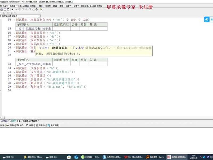Image resolution: width=213 pixels, height=160 pixels.
Task: Open the H.帮助 menu
Action: pos(33,6)
